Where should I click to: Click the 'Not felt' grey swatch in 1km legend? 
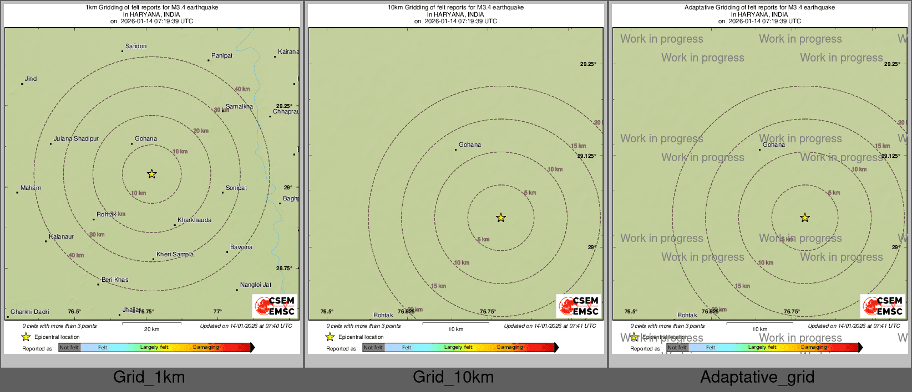pyautogui.click(x=69, y=347)
